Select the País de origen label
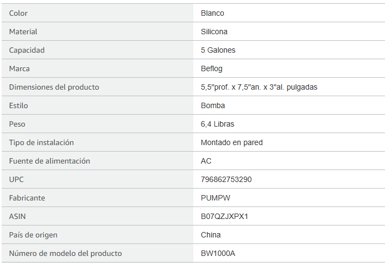Viewport: 385px width, 263px height. [33, 235]
